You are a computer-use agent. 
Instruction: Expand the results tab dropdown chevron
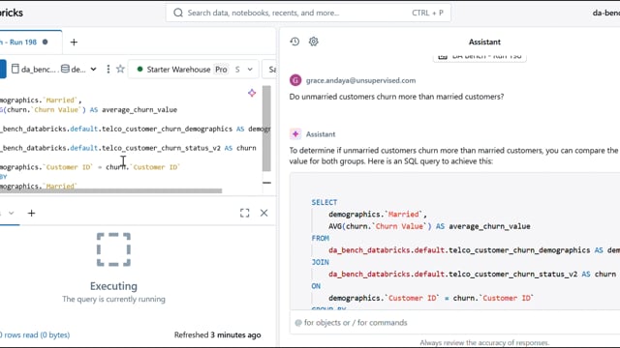tap(11, 213)
